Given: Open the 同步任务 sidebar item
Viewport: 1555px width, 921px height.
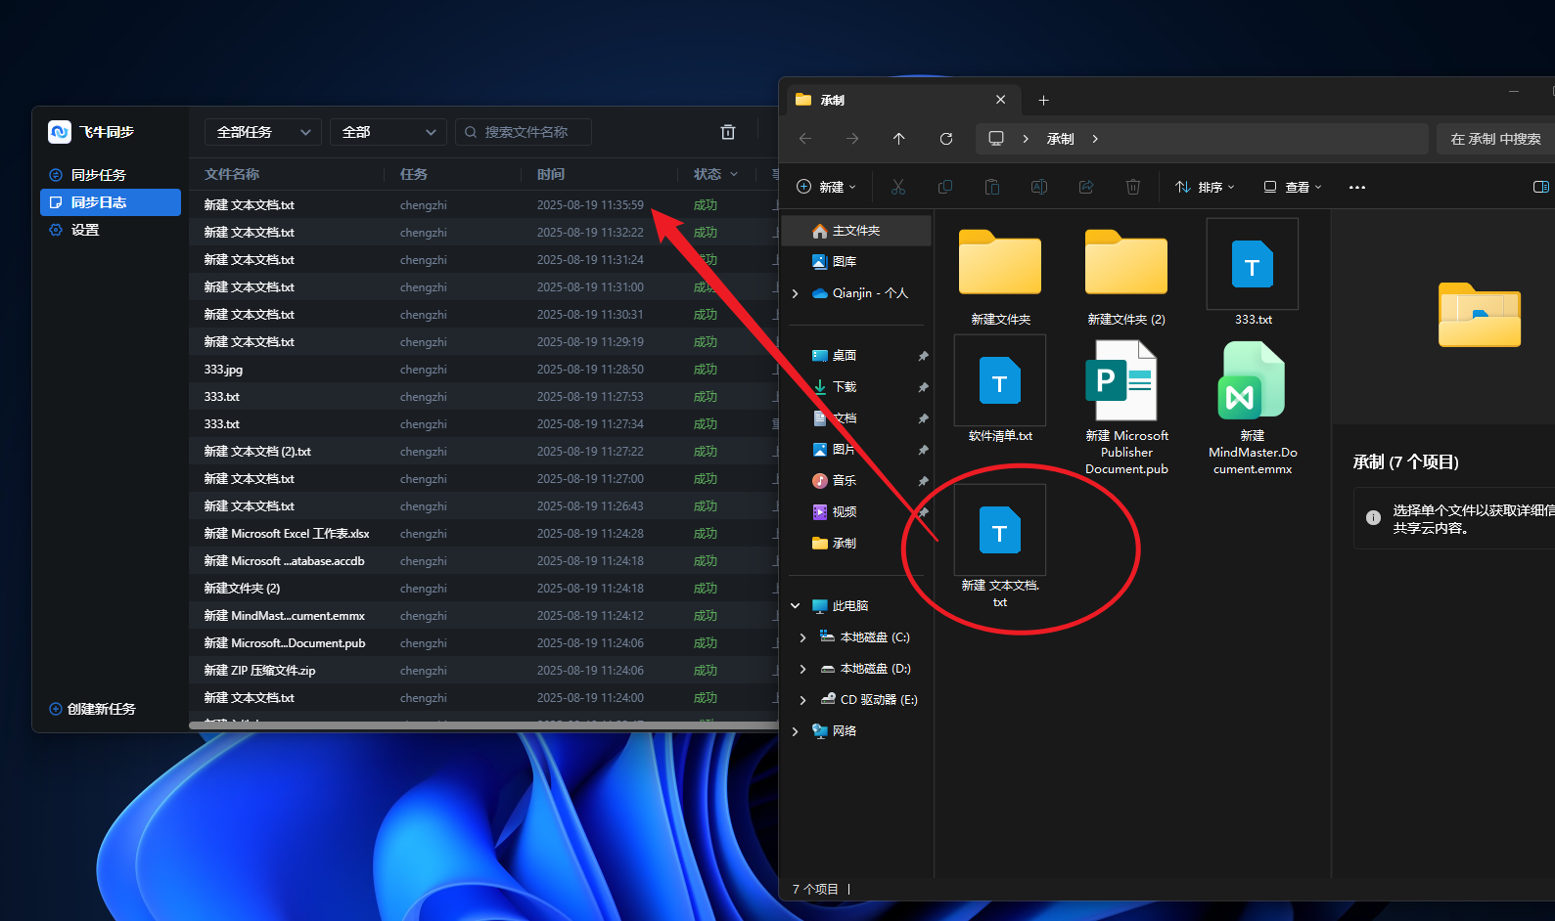Looking at the screenshot, I should click(98, 175).
